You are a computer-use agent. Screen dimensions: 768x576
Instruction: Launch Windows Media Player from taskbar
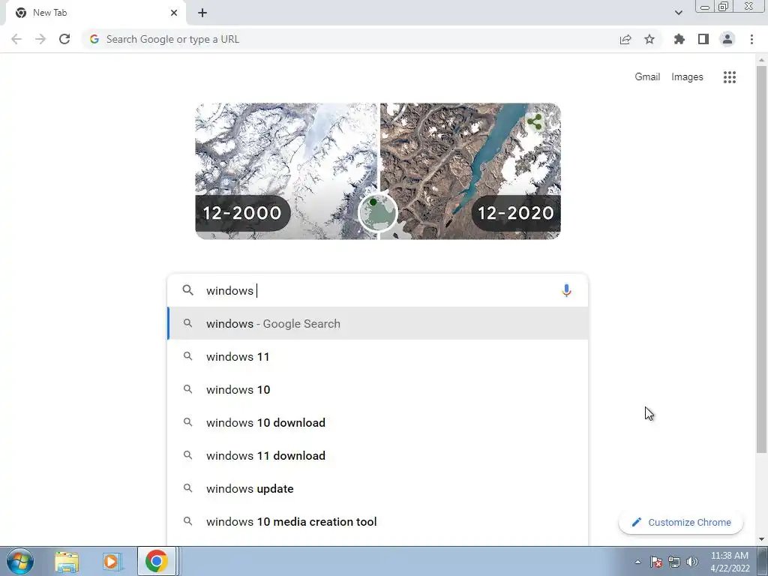[x=111, y=561]
